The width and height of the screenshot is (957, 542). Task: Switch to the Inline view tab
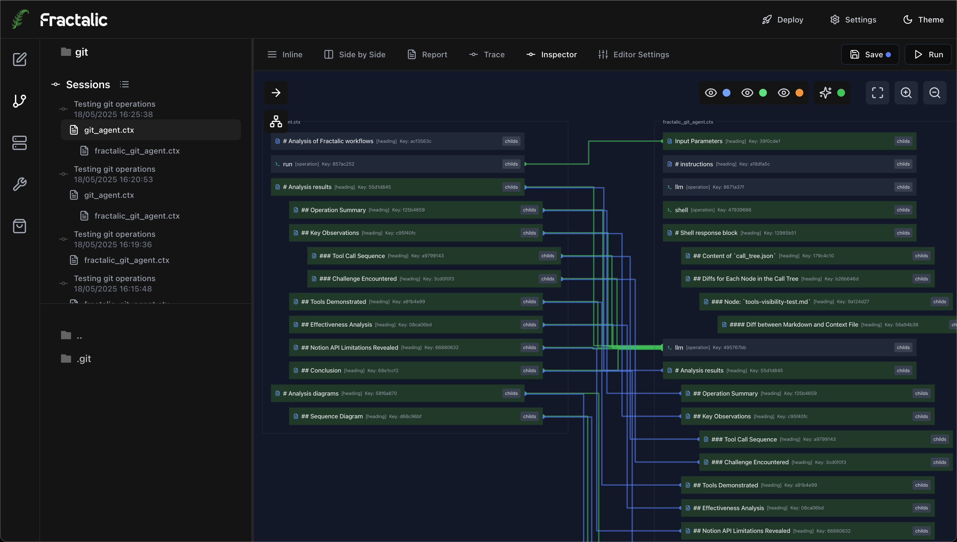pyautogui.click(x=285, y=54)
